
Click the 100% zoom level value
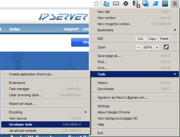[x=148, y=47]
